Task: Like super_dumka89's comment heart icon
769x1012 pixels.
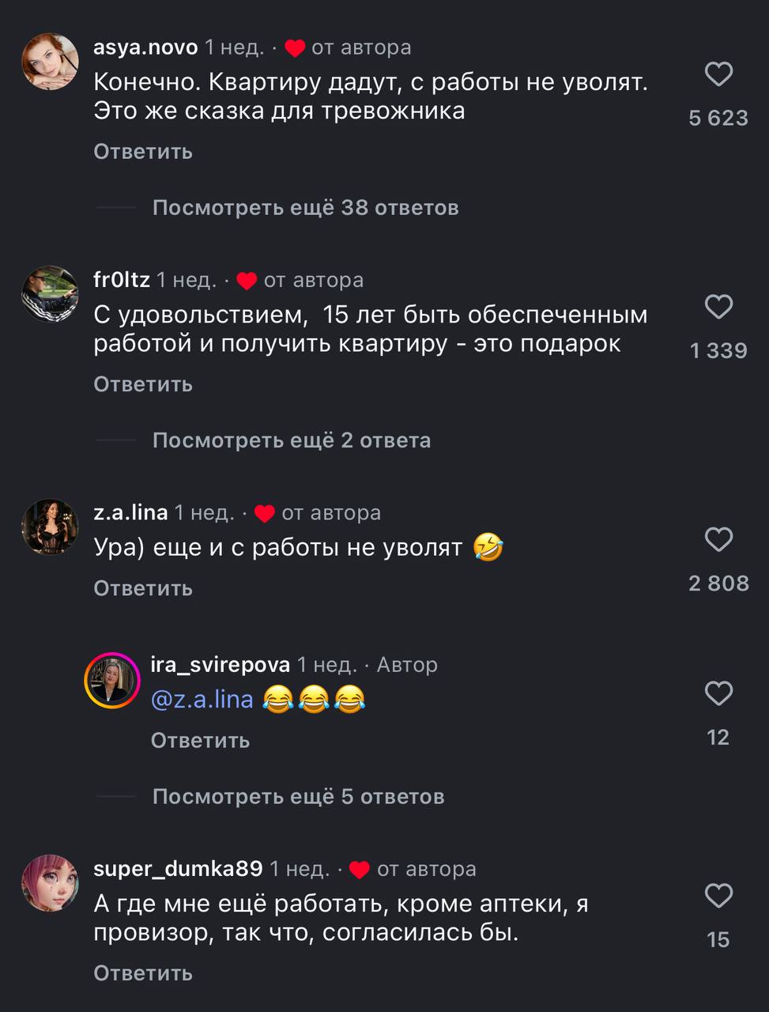Action: (x=718, y=896)
